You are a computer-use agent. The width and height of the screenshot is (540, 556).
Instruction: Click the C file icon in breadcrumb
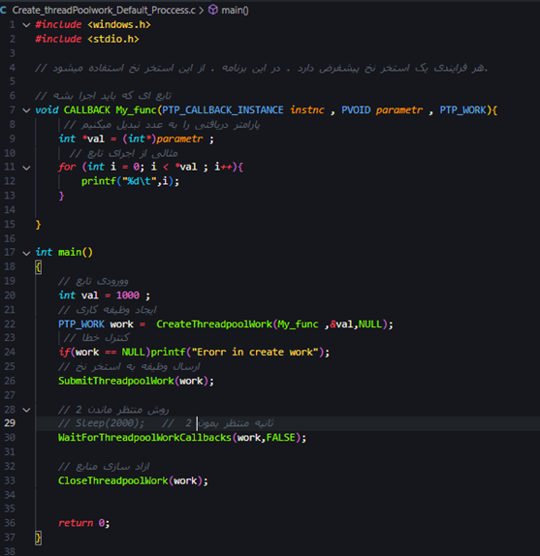3,10
